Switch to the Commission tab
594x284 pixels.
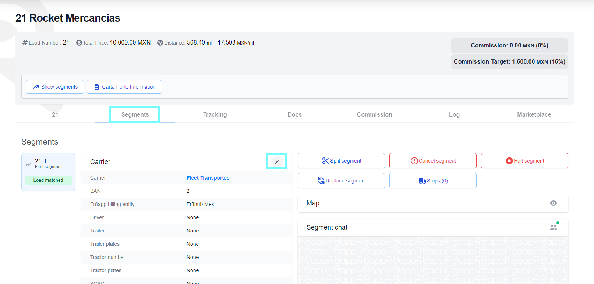pyautogui.click(x=374, y=114)
